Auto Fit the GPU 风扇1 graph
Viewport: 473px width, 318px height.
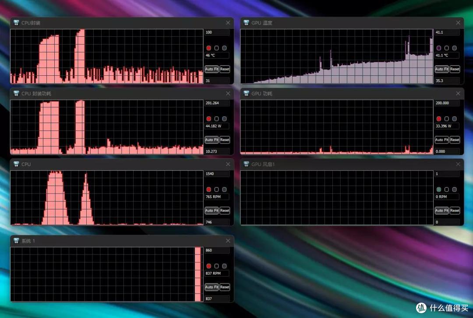click(441, 210)
